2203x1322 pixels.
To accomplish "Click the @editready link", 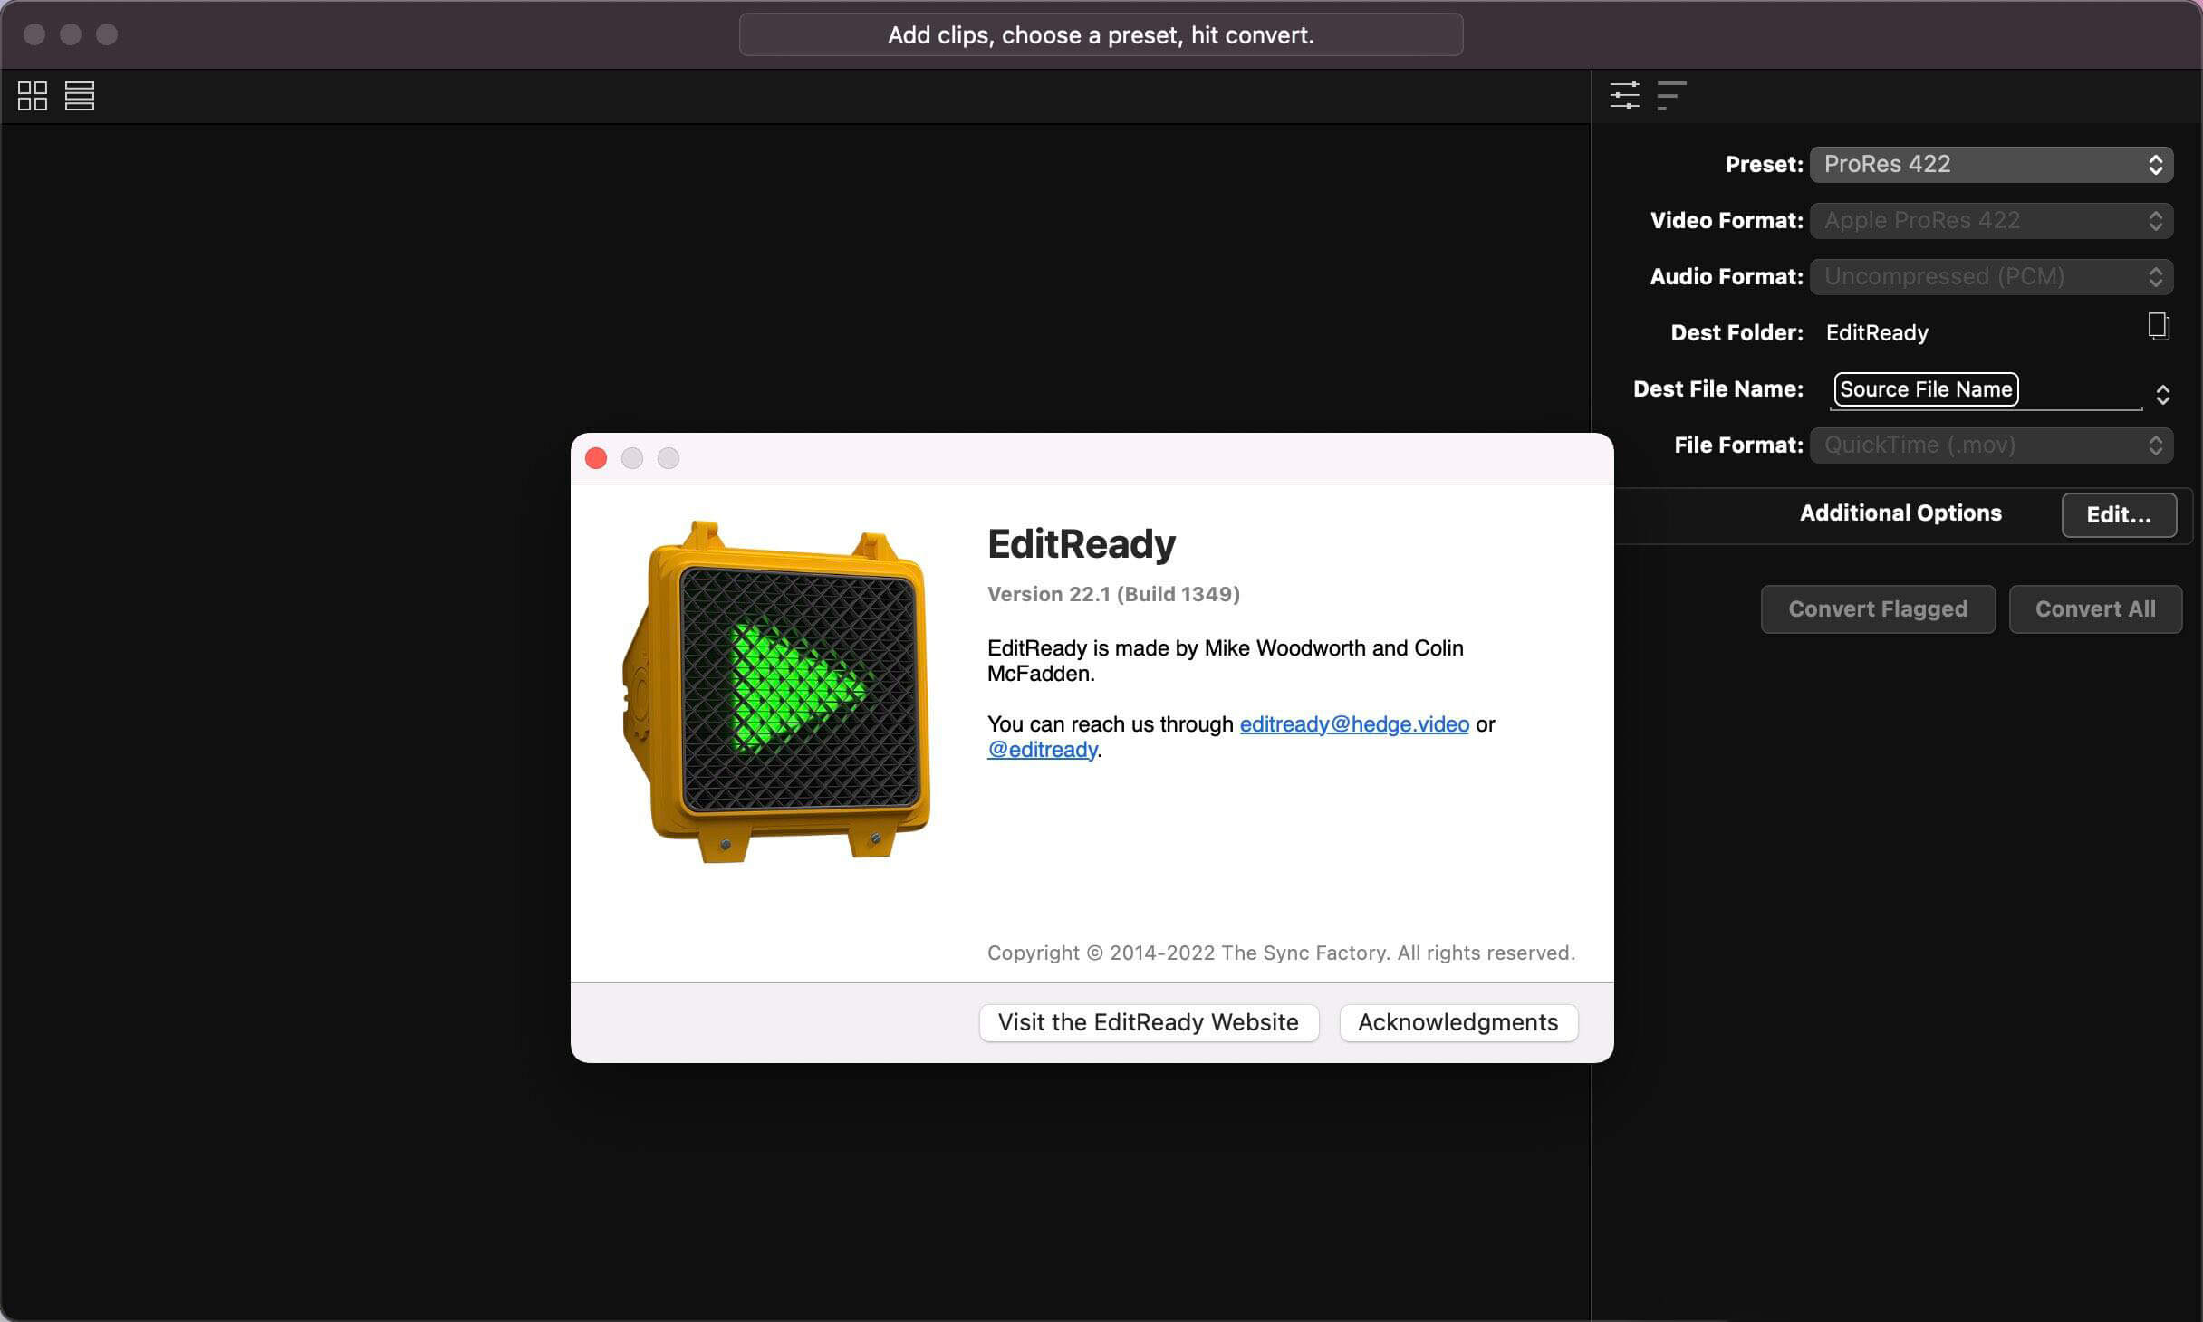I will [x=1042, y=750].
